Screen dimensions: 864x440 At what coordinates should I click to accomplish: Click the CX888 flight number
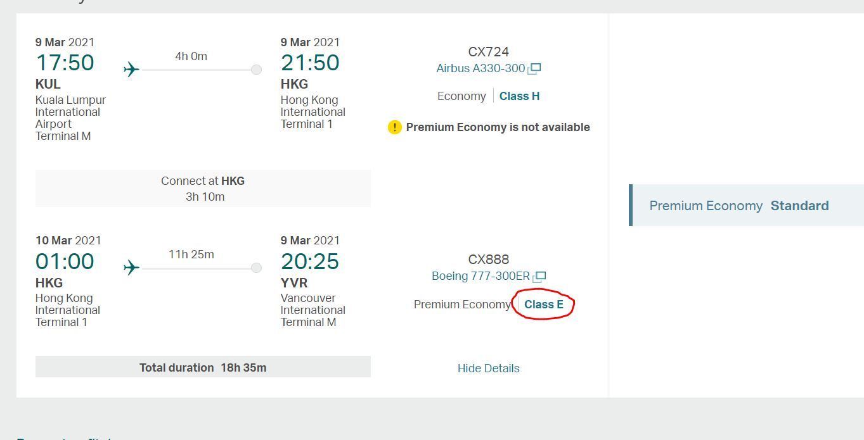pos(488,260)
